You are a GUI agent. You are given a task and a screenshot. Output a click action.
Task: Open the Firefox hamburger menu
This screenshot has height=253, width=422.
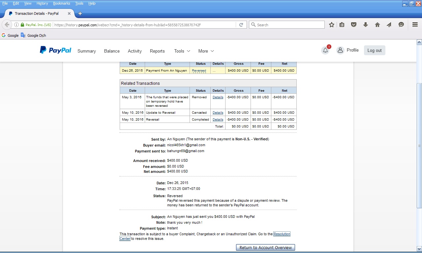[x=415, y=25]
